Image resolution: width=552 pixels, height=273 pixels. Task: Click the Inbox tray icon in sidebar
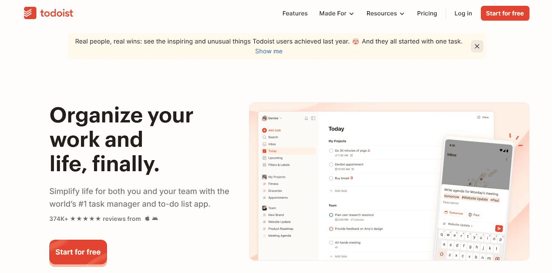(264, 144)
